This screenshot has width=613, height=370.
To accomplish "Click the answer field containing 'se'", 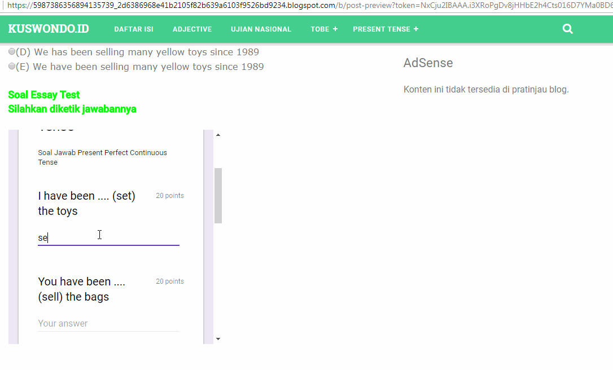I will point(108,237).
